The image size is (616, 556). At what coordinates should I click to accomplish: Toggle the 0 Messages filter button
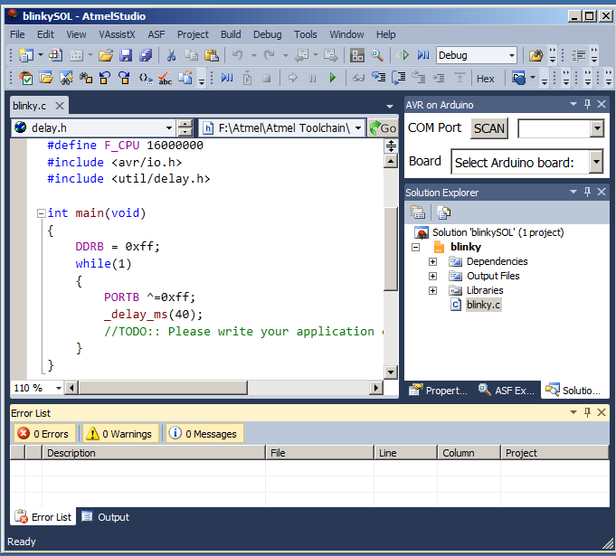pyautogui.click(x=204, y=433)
